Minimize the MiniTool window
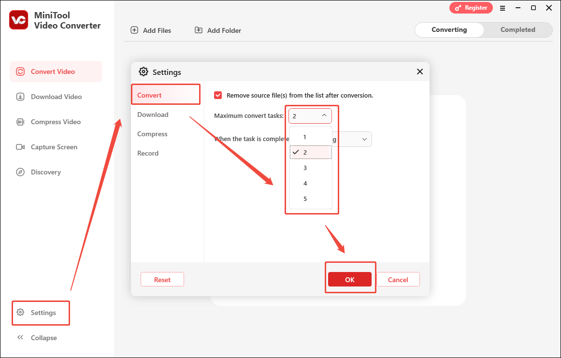Image resolution: width=561 pixels, height=358 pixels. tap(518, 8)
